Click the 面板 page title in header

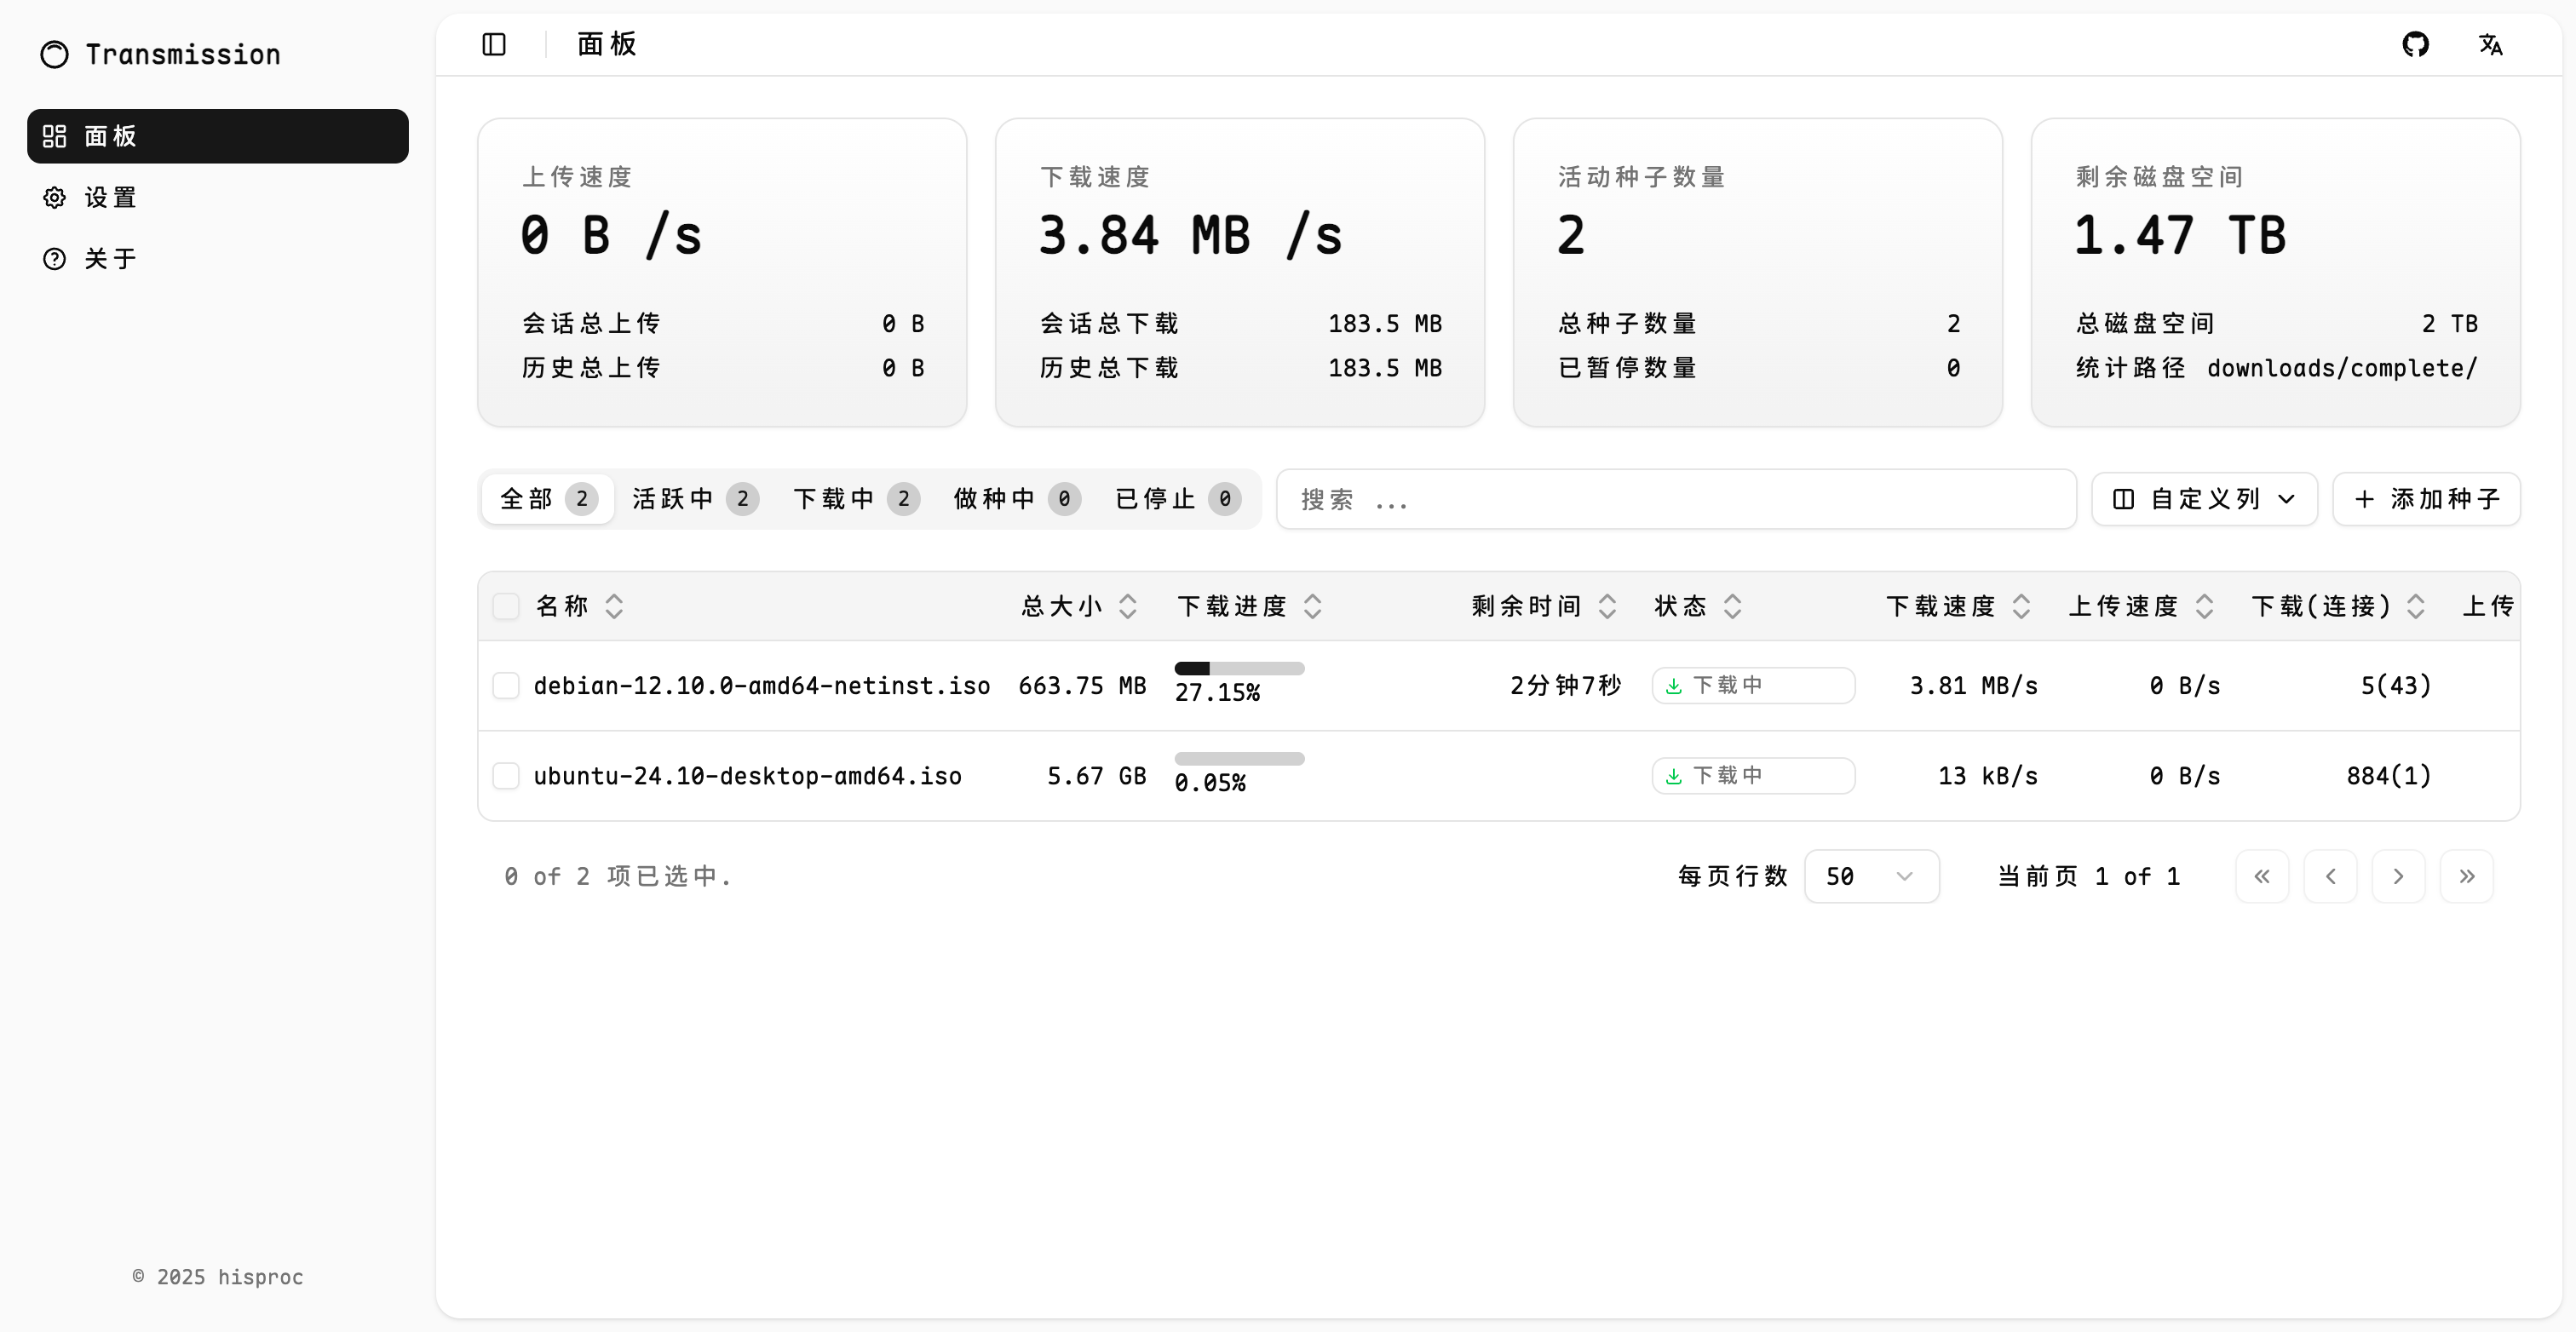tap(607, 44)
